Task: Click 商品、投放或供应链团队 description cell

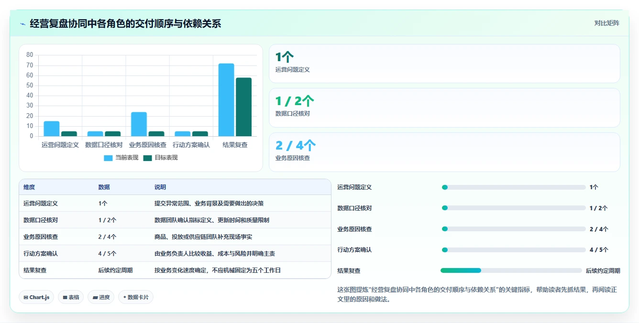Action: pos(203,237)
